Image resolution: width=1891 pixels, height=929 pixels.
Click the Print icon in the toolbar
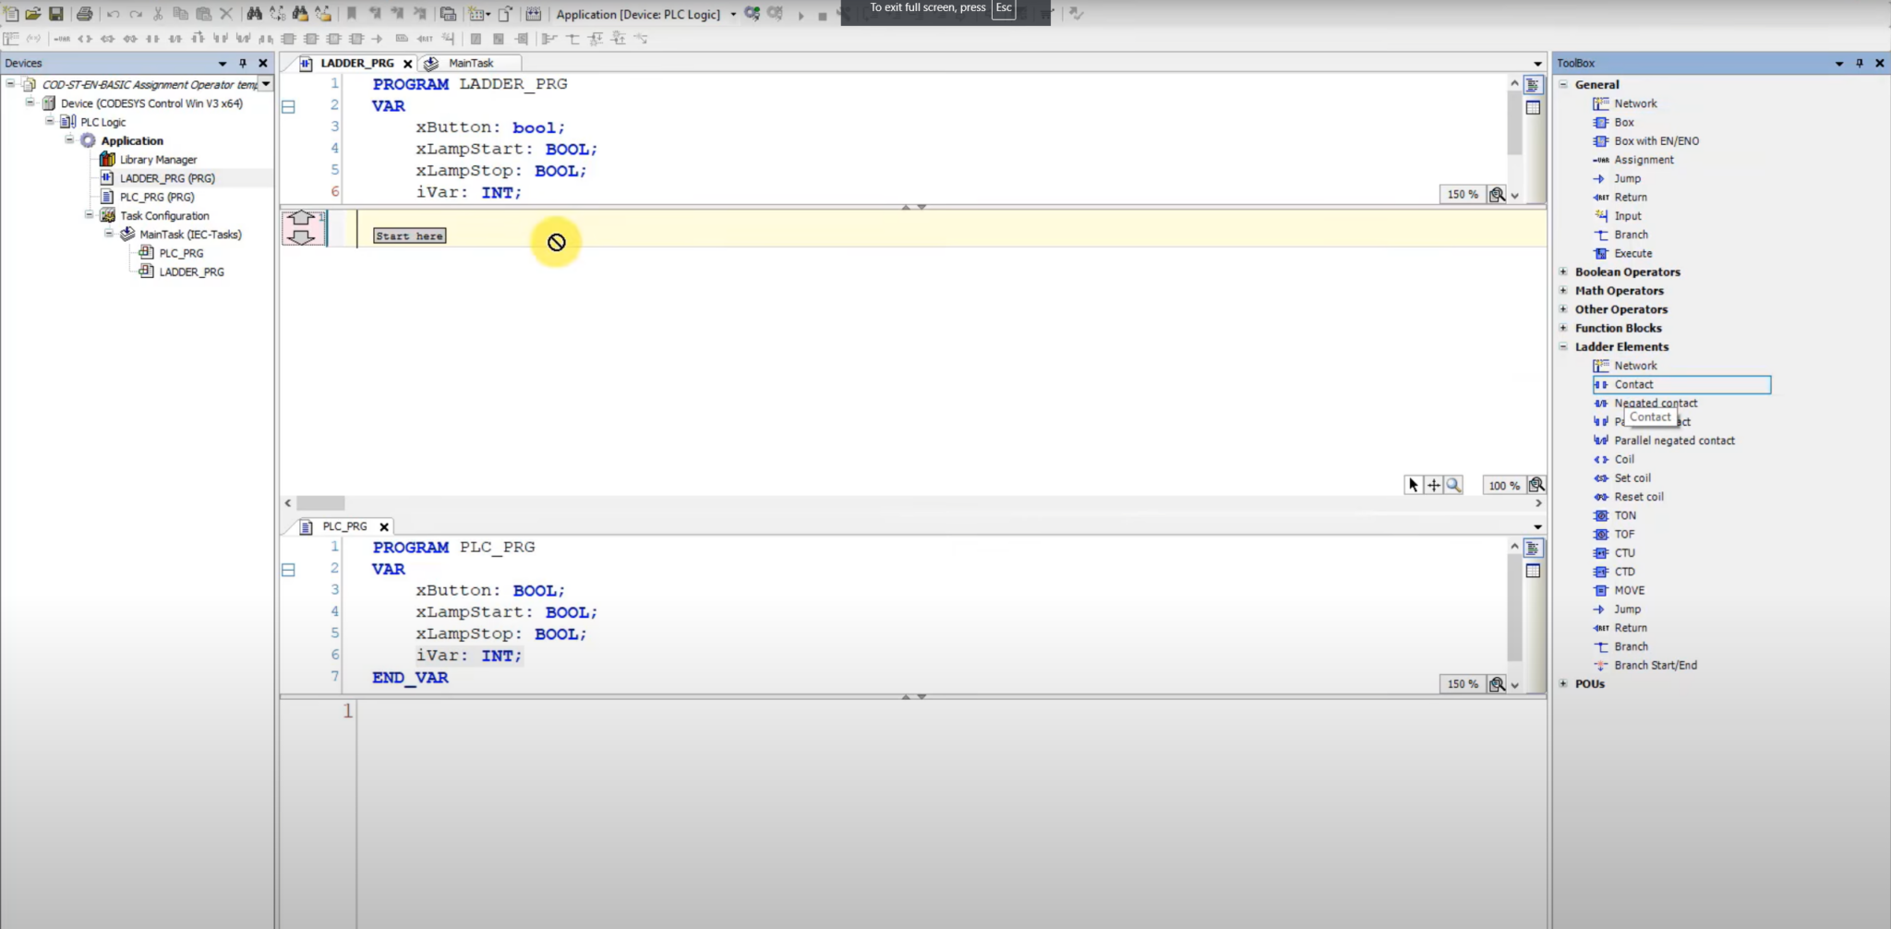(85, 14)
